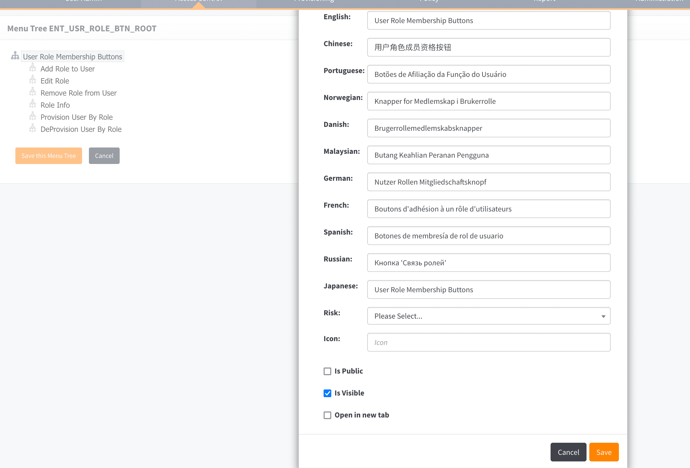Select DeProvision User By Role item

point(81,129)
